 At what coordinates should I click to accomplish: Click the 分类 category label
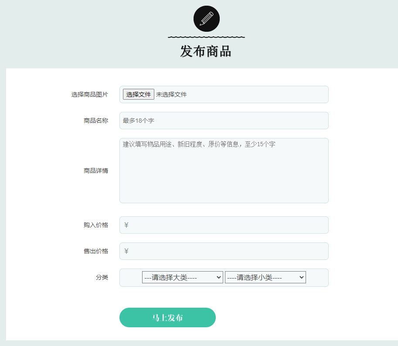tap(102, 277)
